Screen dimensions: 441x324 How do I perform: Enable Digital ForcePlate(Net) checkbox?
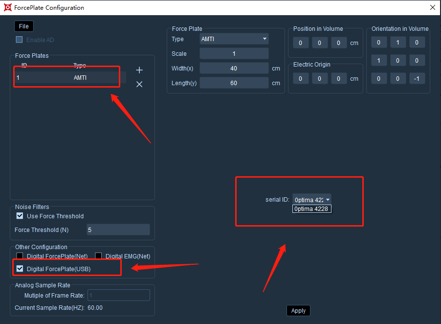(x=20, y=256)
